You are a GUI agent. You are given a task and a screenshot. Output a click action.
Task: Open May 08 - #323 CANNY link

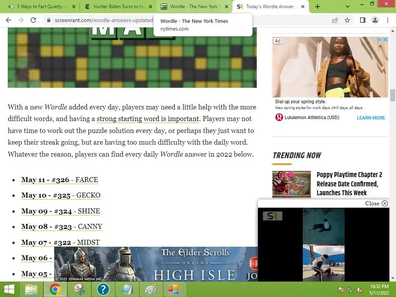(61, 227)
